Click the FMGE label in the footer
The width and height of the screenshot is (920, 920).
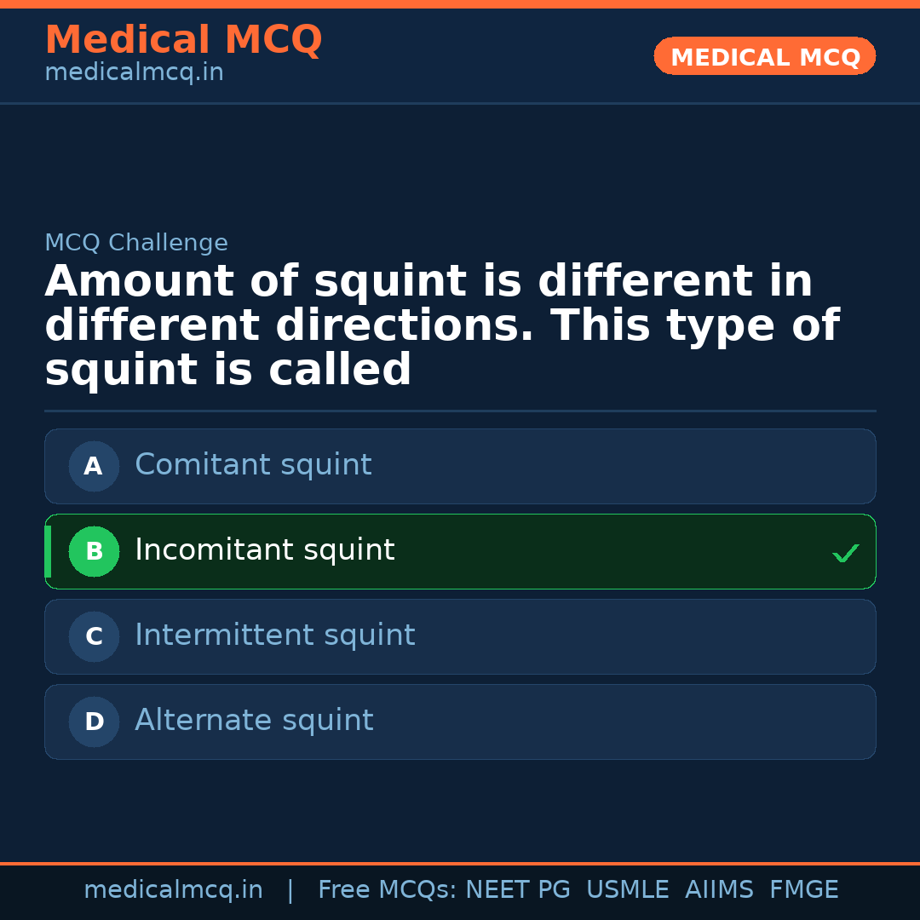click(x=803, y=888)
